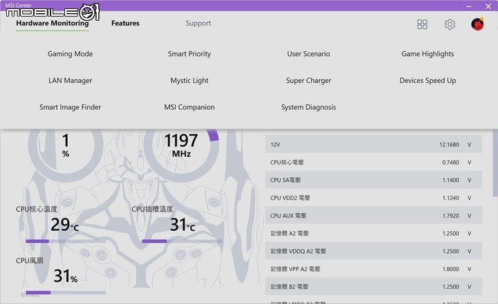Click the CPU插槽溫度 progress bar
The image size is (498, 304).
(x=182, y=241)
